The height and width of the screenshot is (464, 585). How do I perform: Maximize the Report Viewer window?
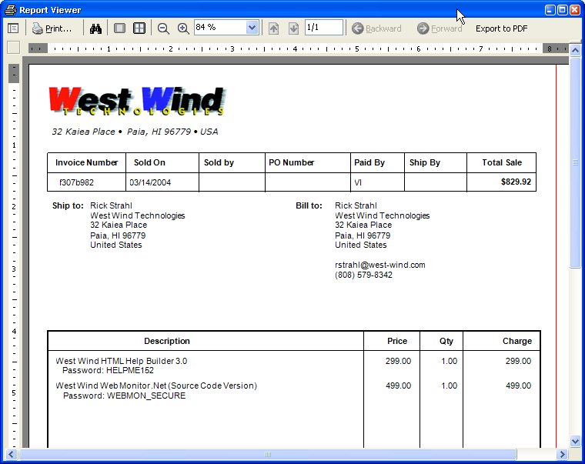pos(562,10)
